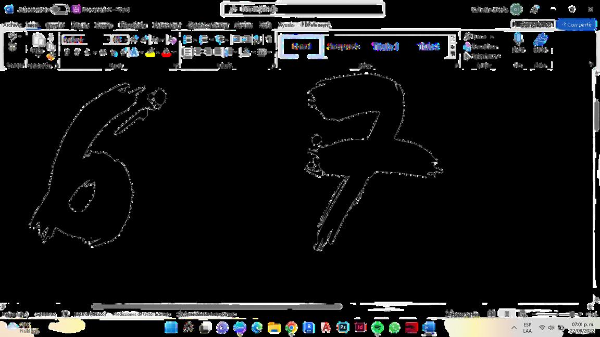
Task: Open the font name combo box
Action: 86,40
